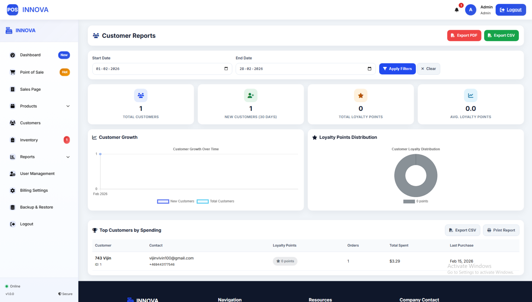This screenshot has width=532, height=302.
Task: Click the Total Spent column header
Action: (x=399, y=245)
